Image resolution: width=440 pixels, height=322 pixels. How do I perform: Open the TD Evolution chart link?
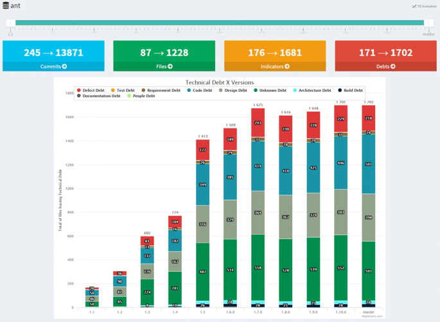(424, 6)
